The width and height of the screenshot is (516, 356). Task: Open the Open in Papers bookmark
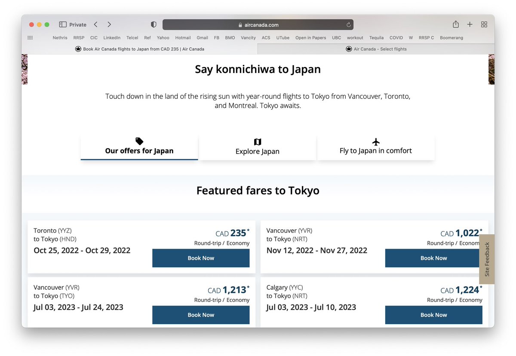click(x=310, y=38)
